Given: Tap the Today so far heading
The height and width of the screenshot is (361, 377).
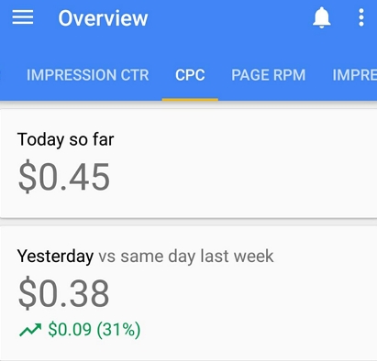Looking at the screenshot, I should coord(66,140).
